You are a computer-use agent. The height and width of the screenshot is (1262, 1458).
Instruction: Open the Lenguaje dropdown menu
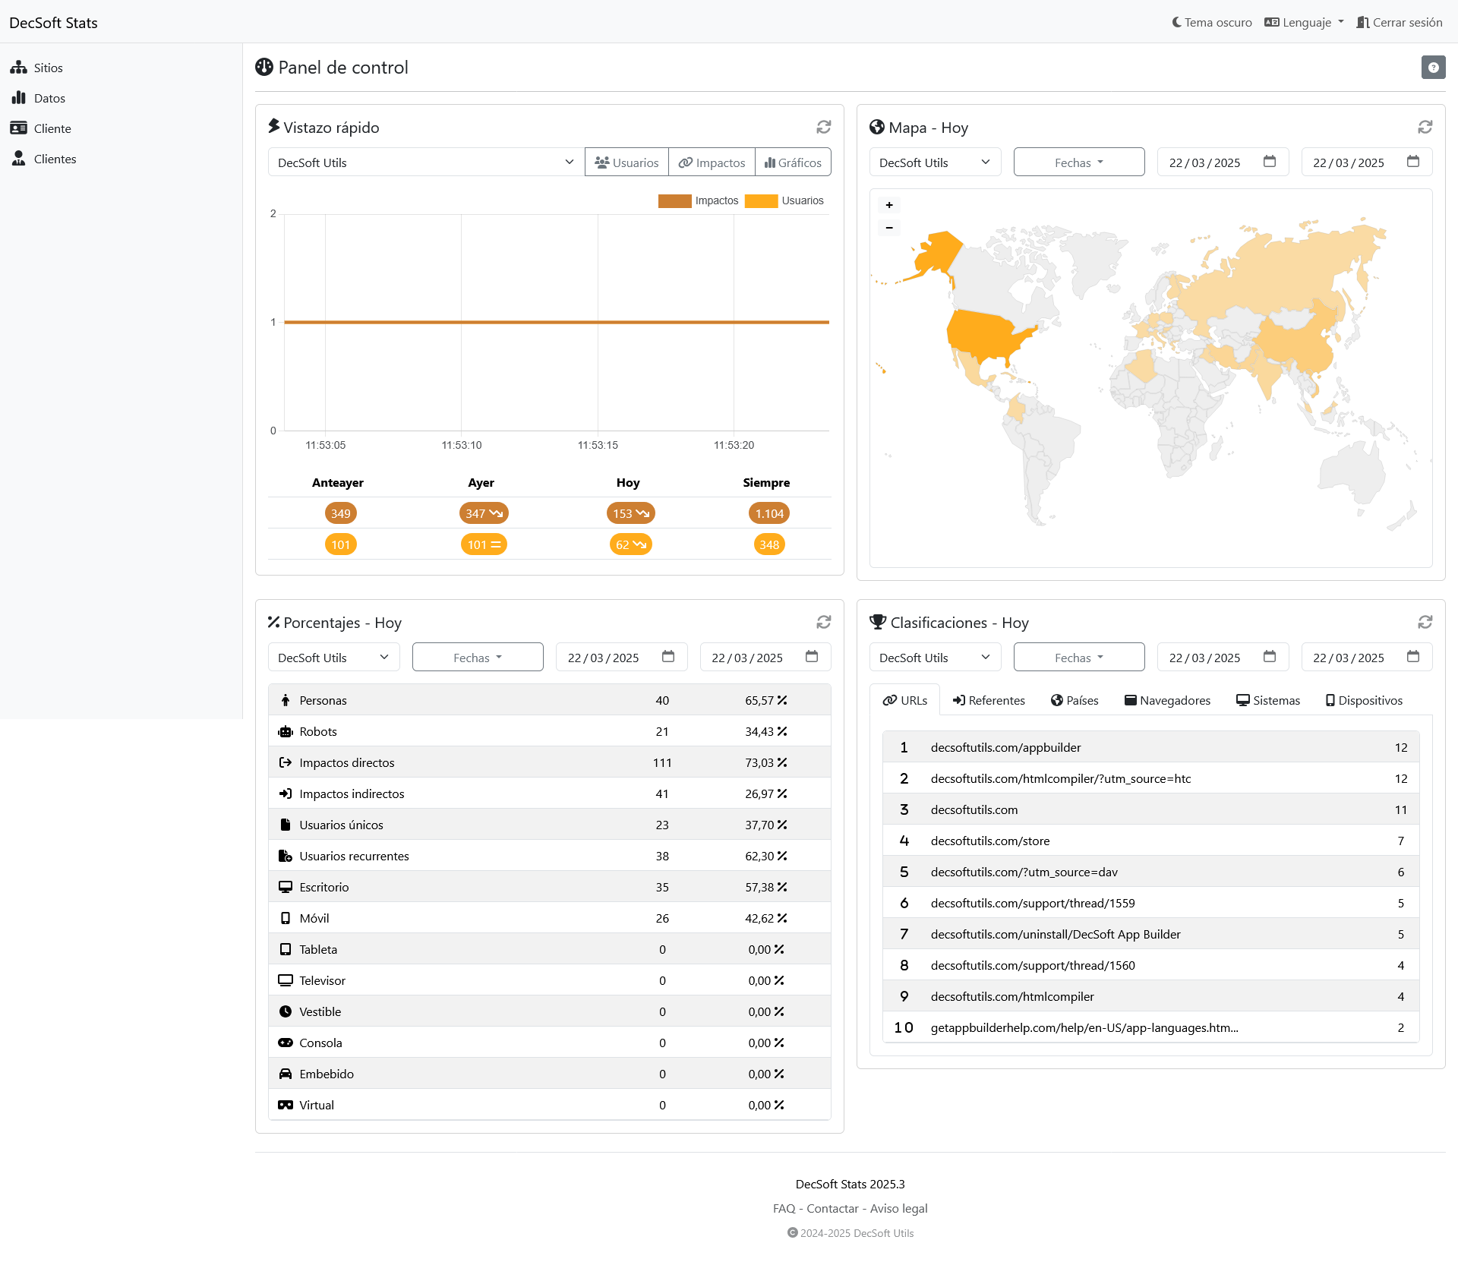1303,22
